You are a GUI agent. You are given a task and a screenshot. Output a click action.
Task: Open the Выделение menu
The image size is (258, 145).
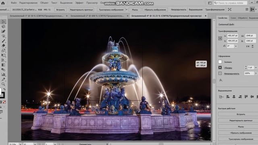pyautogui.click(x=66, y=3)
